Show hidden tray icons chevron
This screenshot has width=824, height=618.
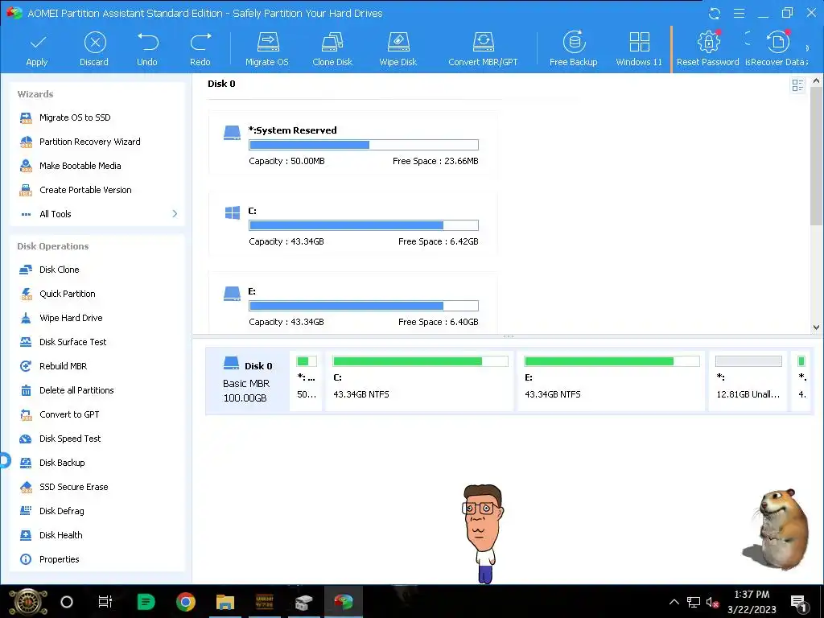(674, 602)
